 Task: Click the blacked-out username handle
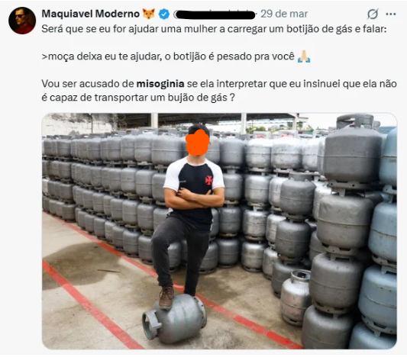tap(215, 14)
